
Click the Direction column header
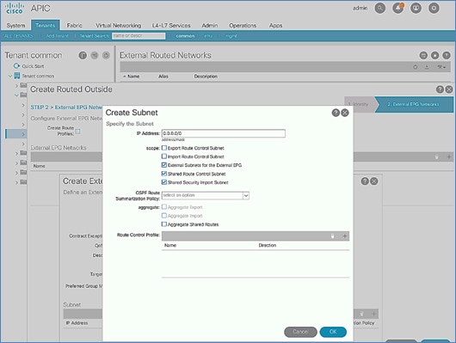(268, 245)
